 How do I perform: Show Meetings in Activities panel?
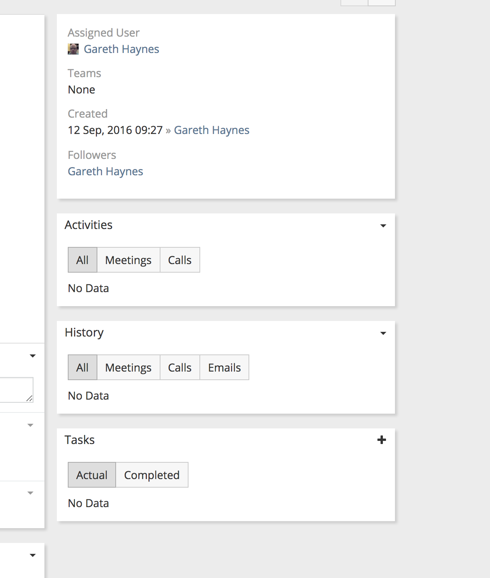click(x=128, y=260)
